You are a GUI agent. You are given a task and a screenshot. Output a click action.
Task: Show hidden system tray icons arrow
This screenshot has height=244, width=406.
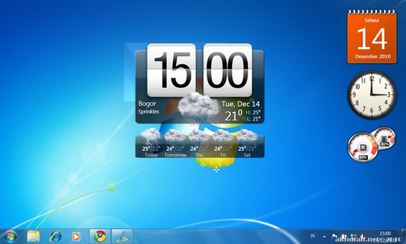324,236
